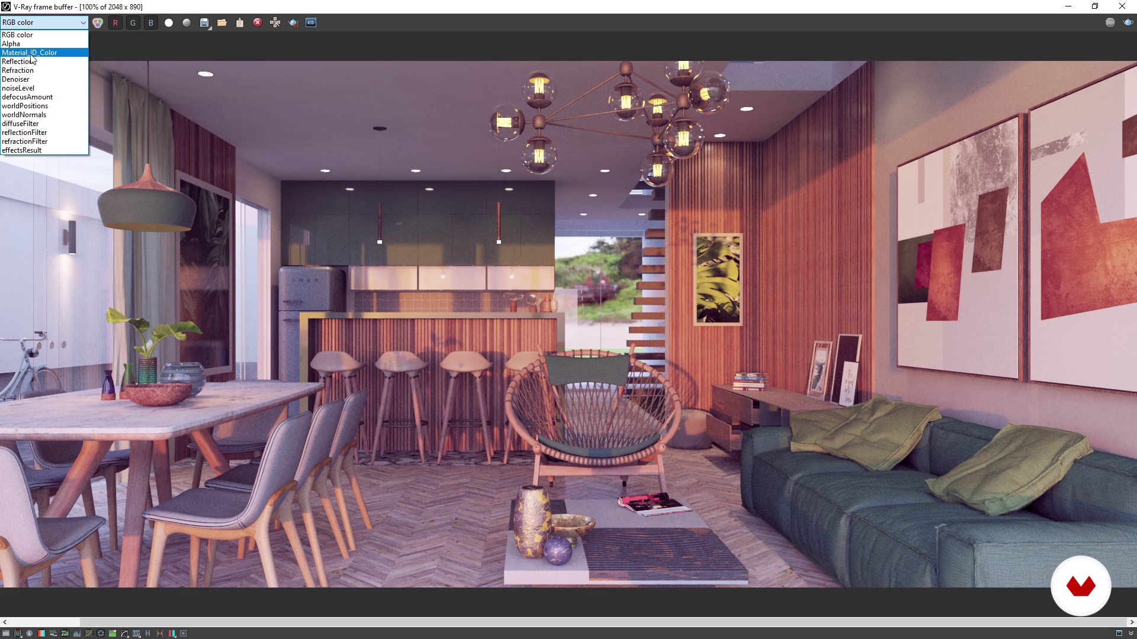Viewport: 1137px width, 639px height.
Task: Choose Material_ID_Color render element
Action: (44, 53)
